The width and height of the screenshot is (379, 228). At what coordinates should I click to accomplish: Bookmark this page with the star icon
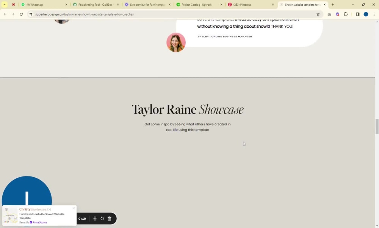[318, 14]
